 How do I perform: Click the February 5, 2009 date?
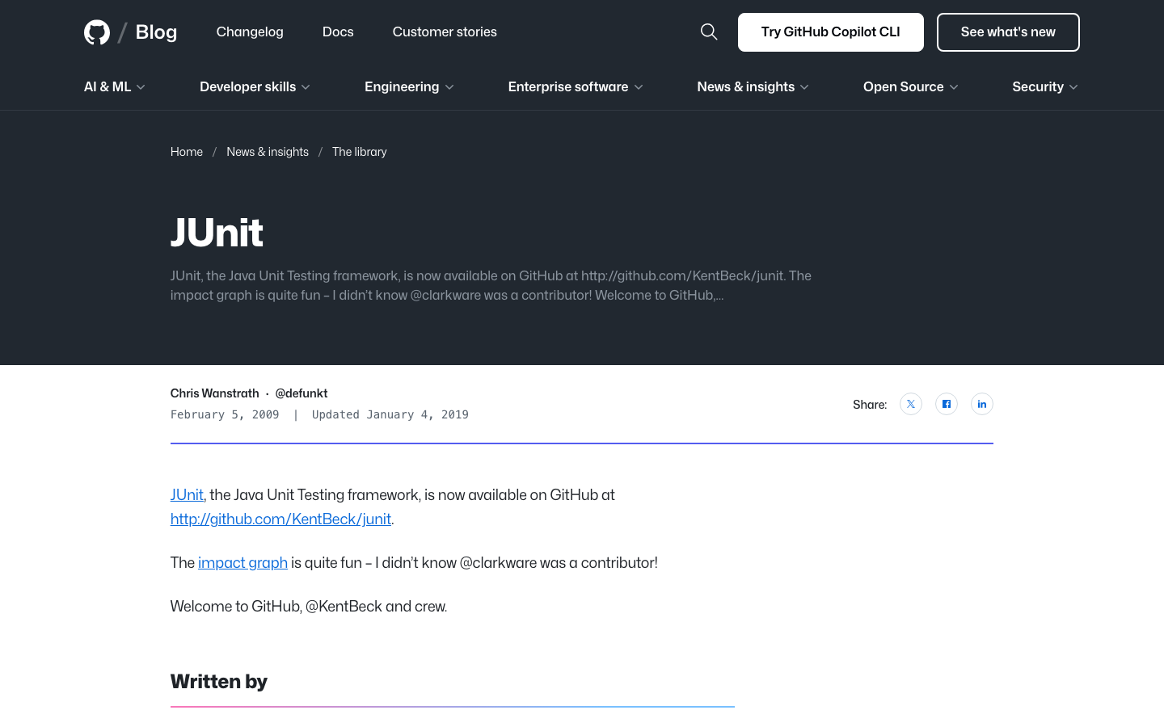225,414
